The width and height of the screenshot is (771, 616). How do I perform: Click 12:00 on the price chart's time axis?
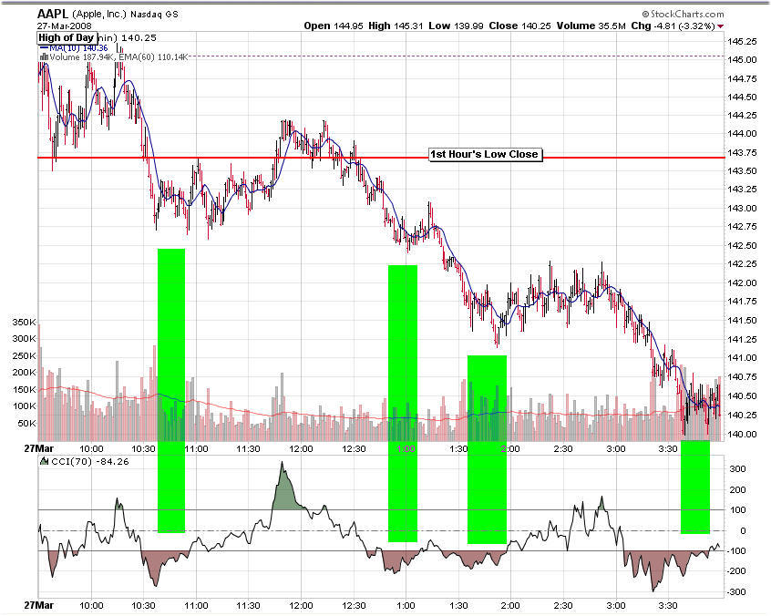tap(301, 449)
